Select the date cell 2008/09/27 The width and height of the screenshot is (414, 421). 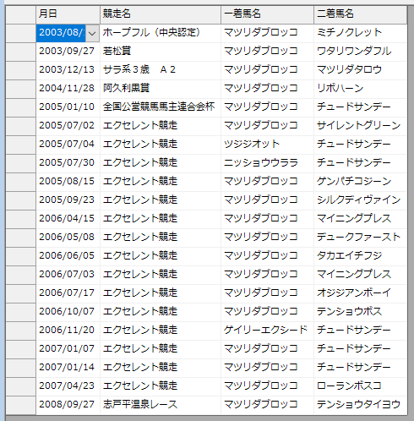(68, 405)
